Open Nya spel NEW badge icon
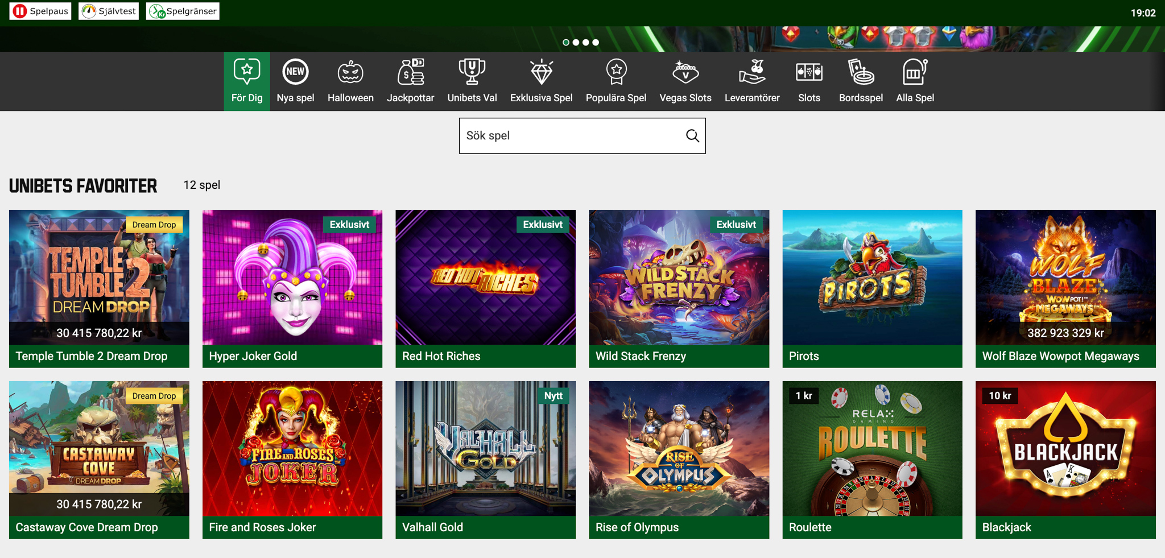The height and width of the screenshot is (558, 1165). (295, 72)
